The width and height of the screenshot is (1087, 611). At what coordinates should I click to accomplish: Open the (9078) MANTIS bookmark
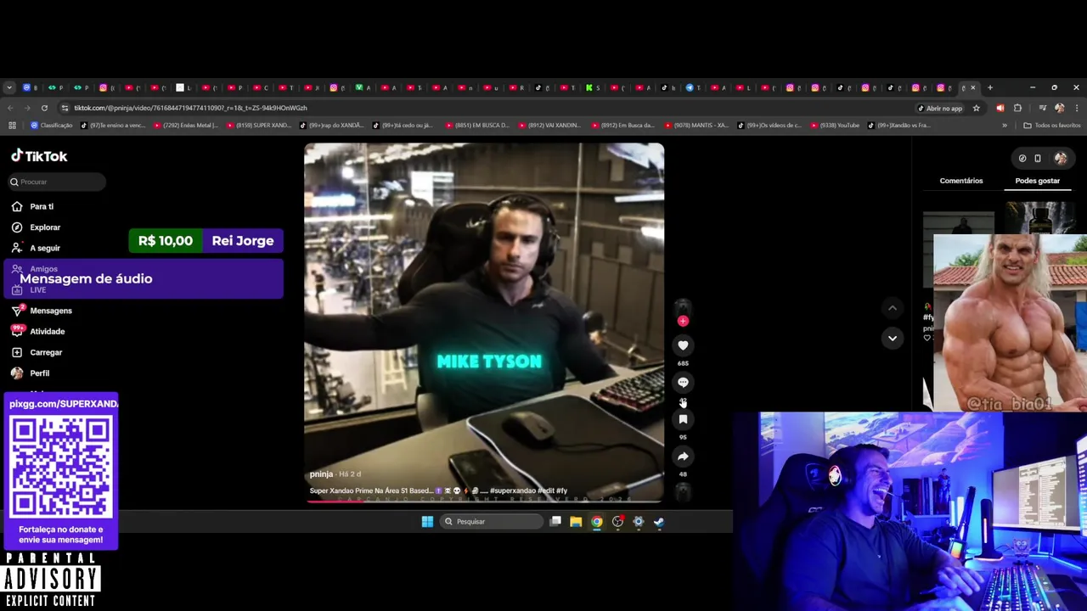point(696,126)
